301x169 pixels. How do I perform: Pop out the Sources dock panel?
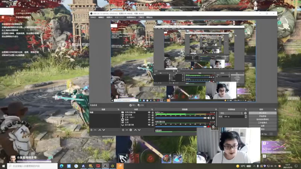tap(152, 109)
